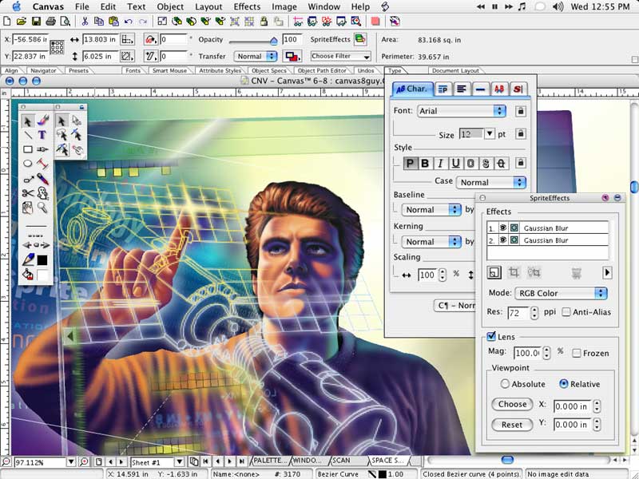Open the Effects menu
The width and height of the screenshot is (639, 479).
click(247, 6)
